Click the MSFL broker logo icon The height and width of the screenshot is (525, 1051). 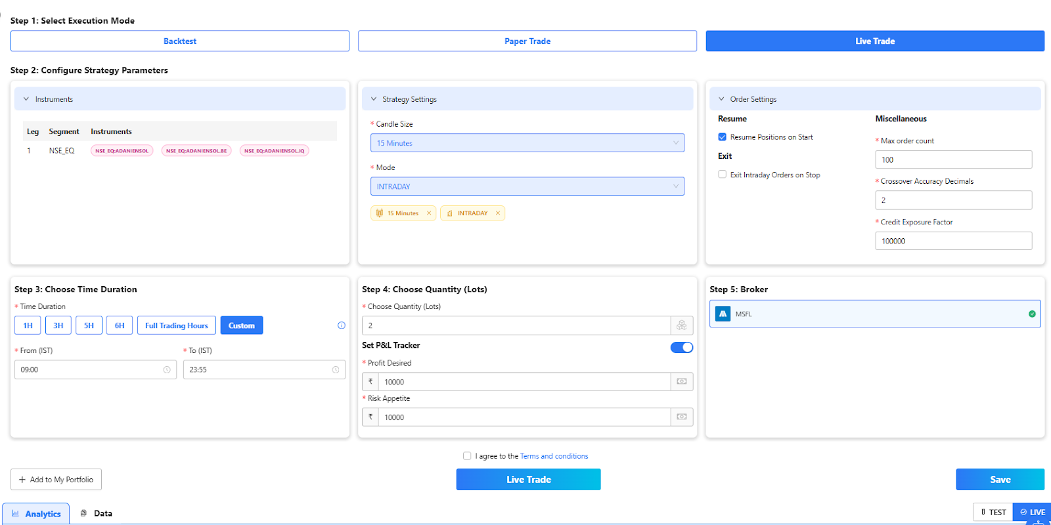[723, 314]
